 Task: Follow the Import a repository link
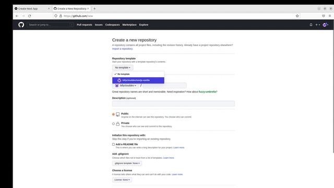coord(122,49)
